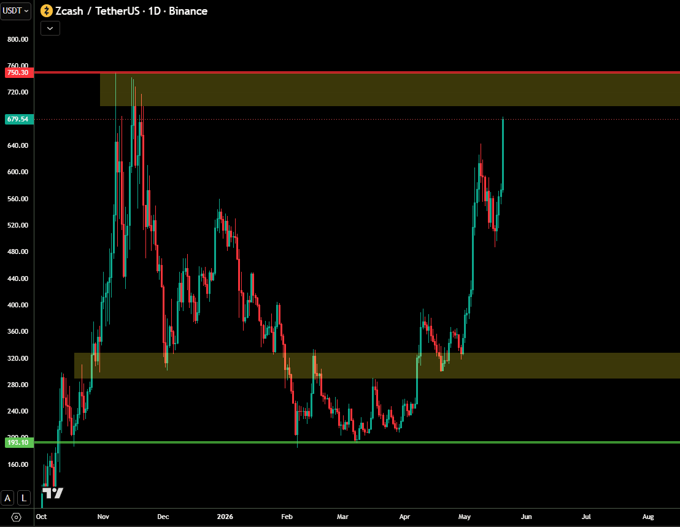The image size is (680, 527).
Task: Open the Zcash / TetherUS symbol title
Action: click(131, 11)
